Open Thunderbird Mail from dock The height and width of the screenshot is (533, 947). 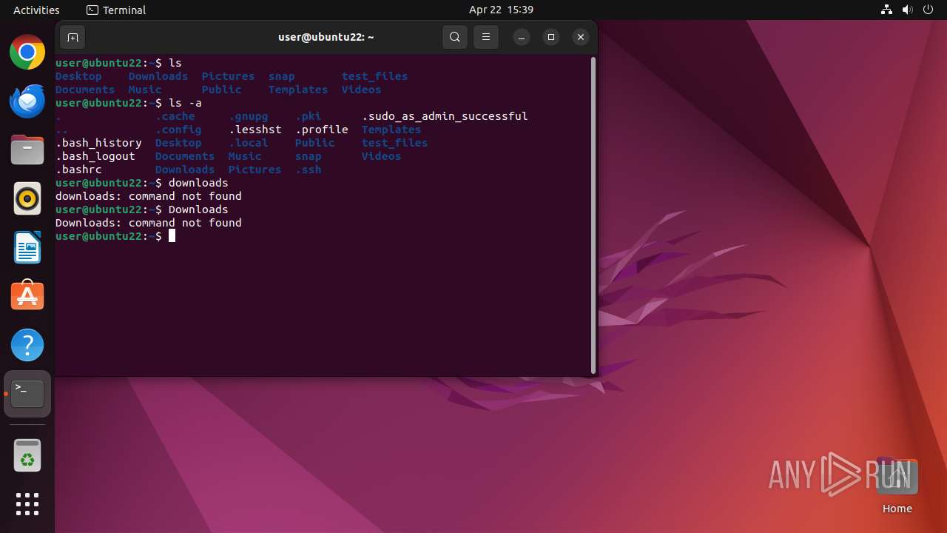pos(27,101)
